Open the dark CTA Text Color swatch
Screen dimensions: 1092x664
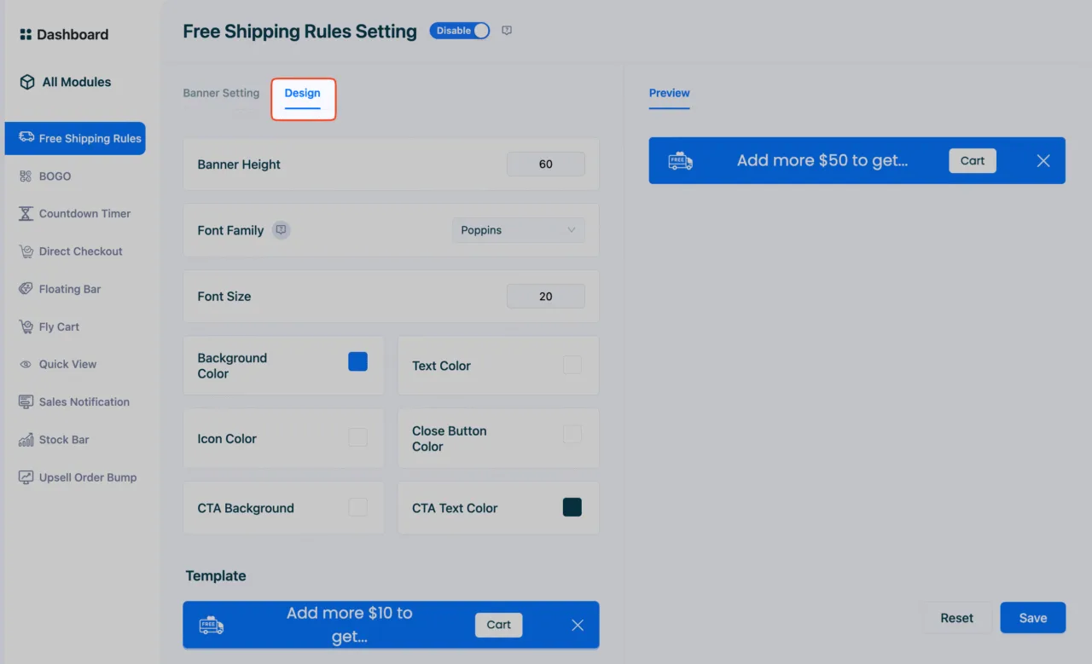pyautogui.click(x=572, y=507)
